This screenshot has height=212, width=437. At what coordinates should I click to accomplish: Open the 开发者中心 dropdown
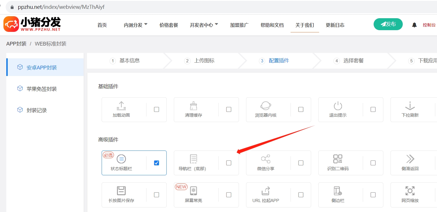pyautogui.click(x=204, y=25)
